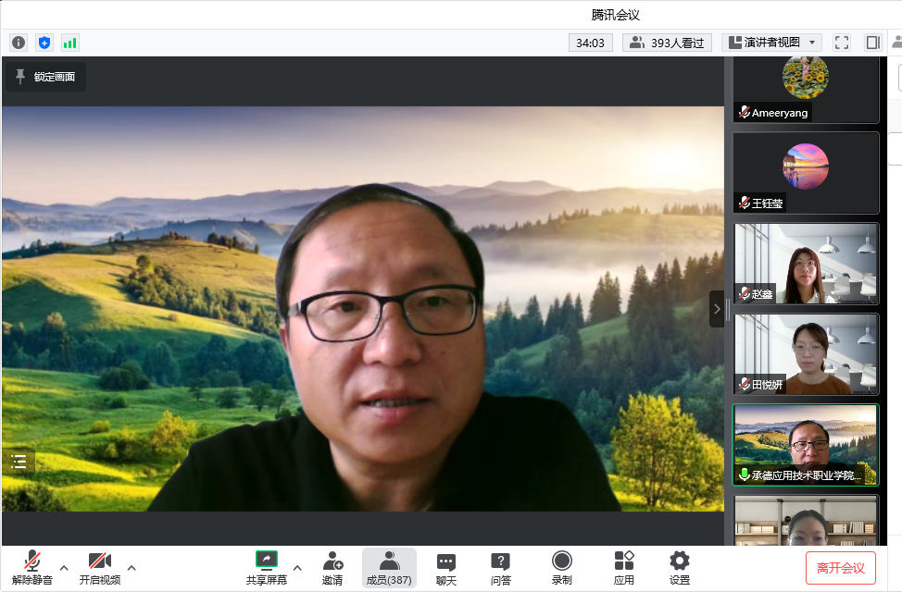Expand video options arrow beside 开启视频

pyautogui.click(x=132, y=567)
